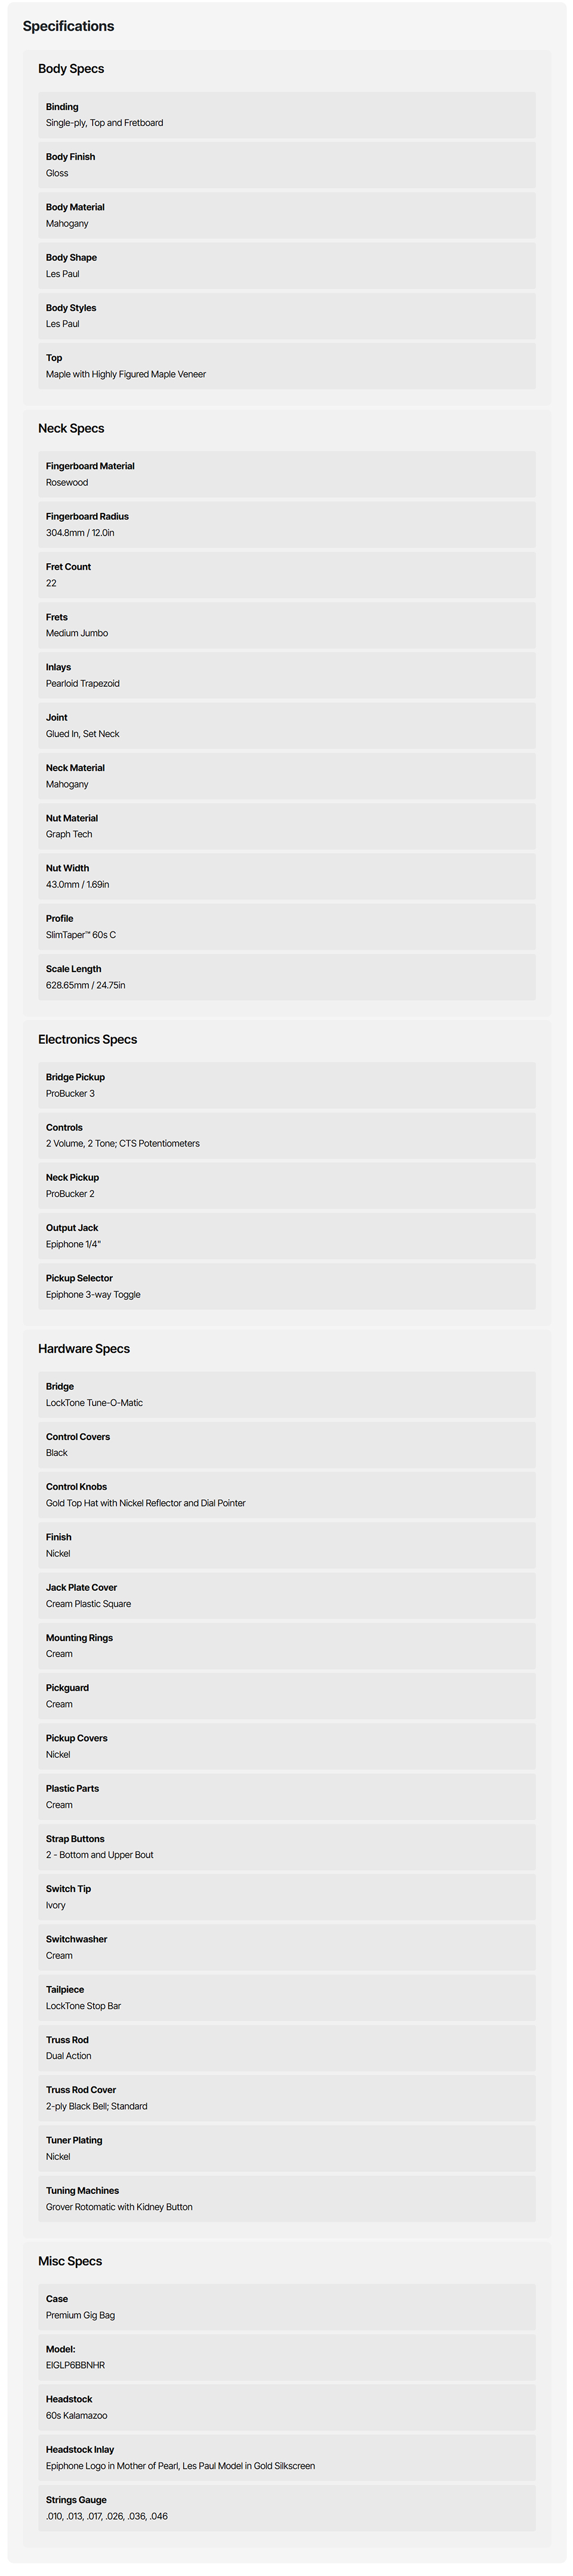Click the Neck Specs section header

point(71,428)
